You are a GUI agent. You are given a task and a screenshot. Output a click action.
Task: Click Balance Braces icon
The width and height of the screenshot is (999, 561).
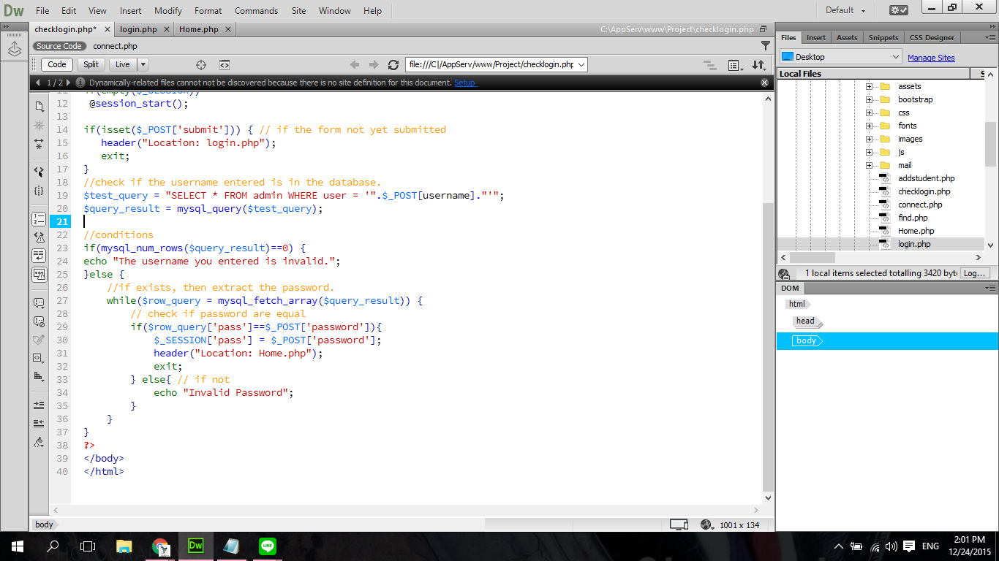tap(39, 191)
